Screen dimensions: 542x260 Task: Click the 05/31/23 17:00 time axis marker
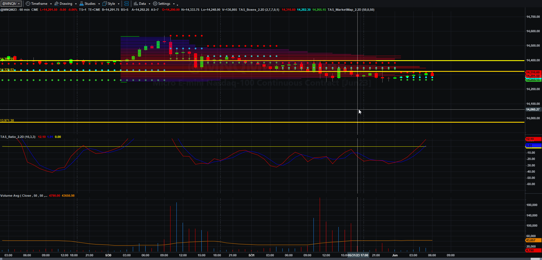tap(358, 255)
